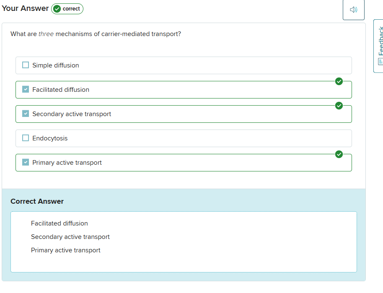Uncheck the Secondary active transport checkbox
This screenshot has width=383, height=293.
(x=26, y=114)
